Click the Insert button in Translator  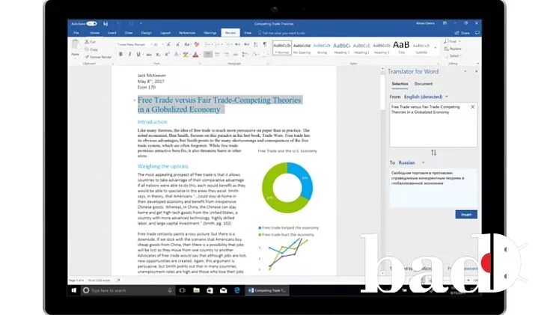coord(466,215)
